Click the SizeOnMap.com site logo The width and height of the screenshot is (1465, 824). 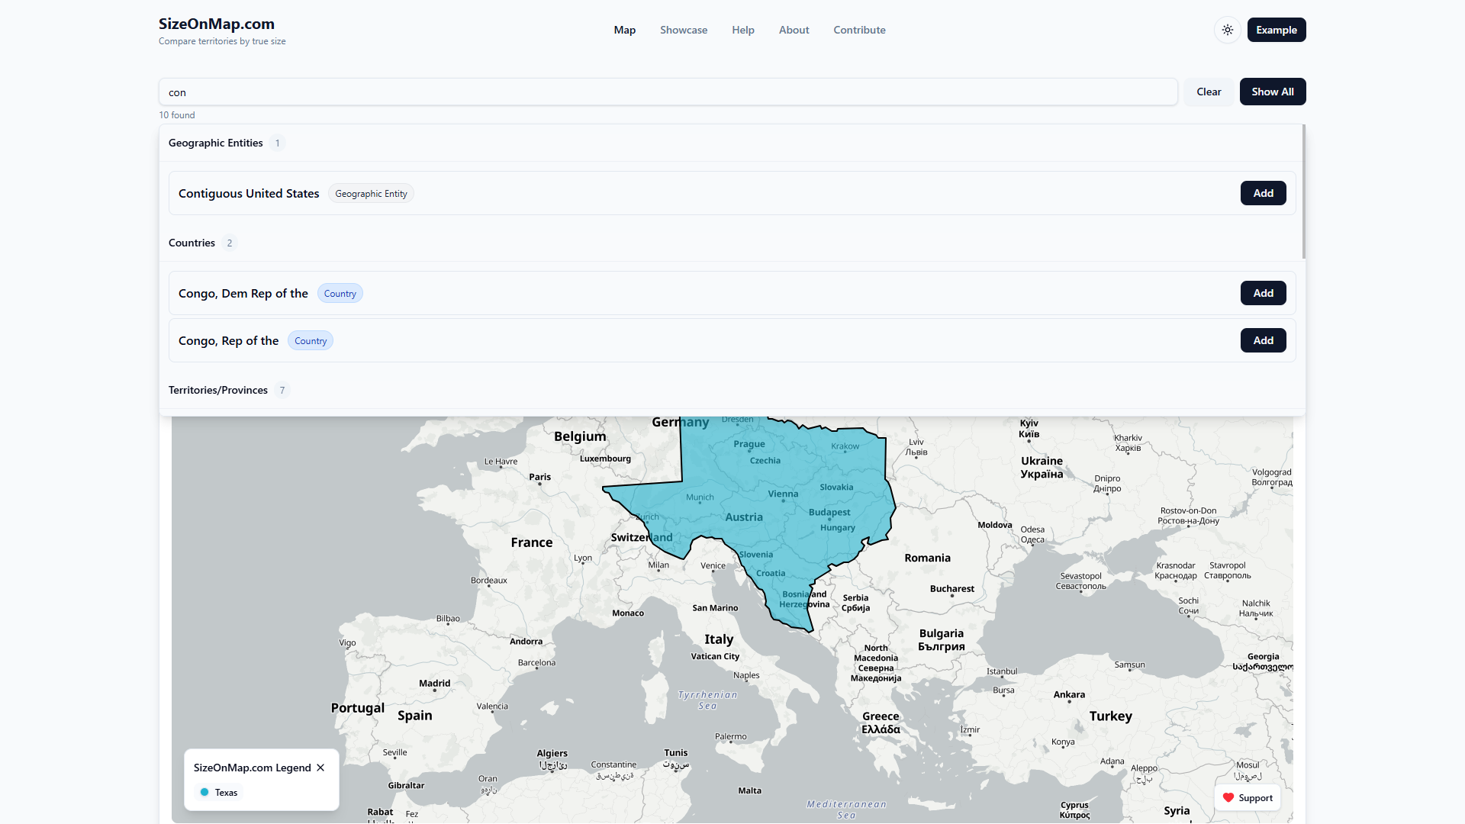tap(217, 24)
